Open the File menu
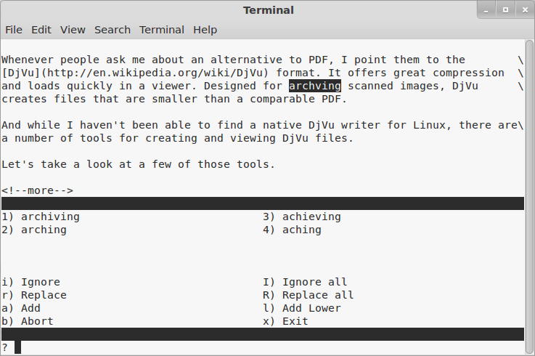The width and height of the screenshot is (535, 356). pyautogui.click(x=14, y=30)
